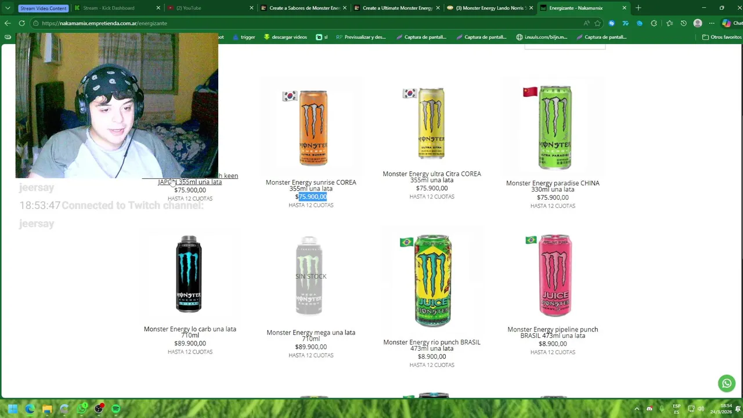Screen dimensions: 743x418
Task: Open the tab search dropdown at far left
Action: (8, 8)
